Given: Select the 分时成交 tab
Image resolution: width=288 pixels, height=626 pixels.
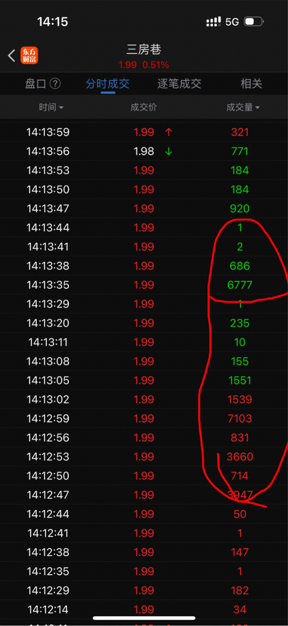Looking at the screenshot, I should (x=107, y=83).
